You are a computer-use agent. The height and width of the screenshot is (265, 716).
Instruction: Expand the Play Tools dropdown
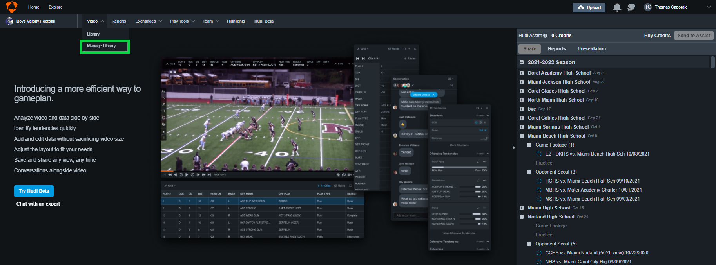pyautogui.click(x=182, y=21)
